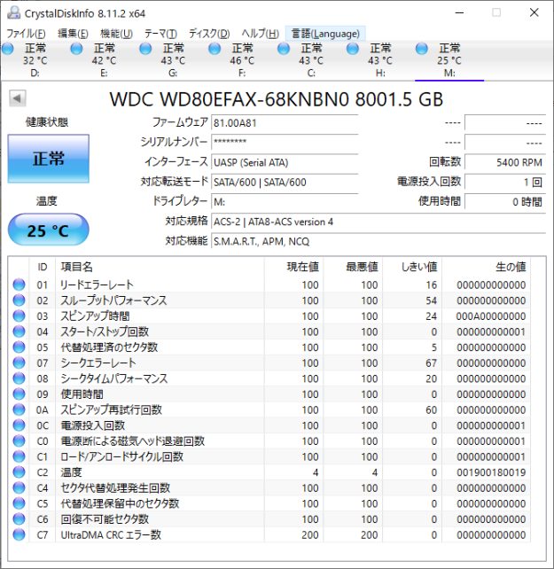
Task: Select the D: disk tab label at 32 °C
Action: (35, 60)
